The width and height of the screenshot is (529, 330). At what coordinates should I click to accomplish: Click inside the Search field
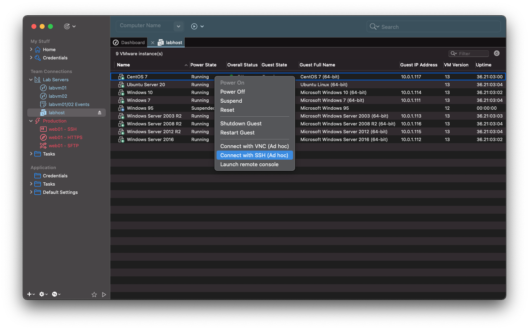[x=433, y=26]
